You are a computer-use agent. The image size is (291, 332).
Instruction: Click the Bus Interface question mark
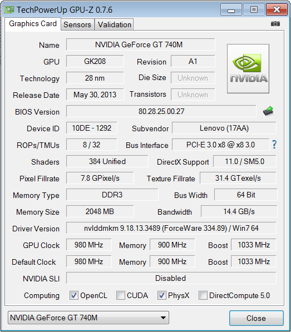(x=274, y=145)
